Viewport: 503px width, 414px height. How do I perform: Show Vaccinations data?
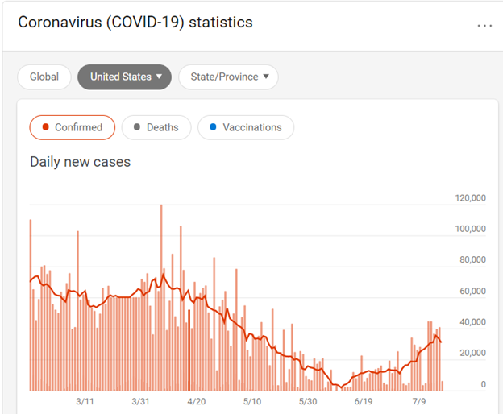tap(246, 127)
